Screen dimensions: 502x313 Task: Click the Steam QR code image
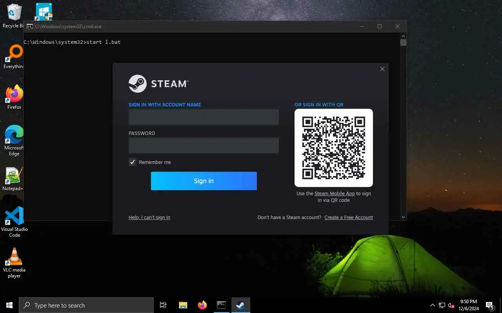[x=334, y=148]
